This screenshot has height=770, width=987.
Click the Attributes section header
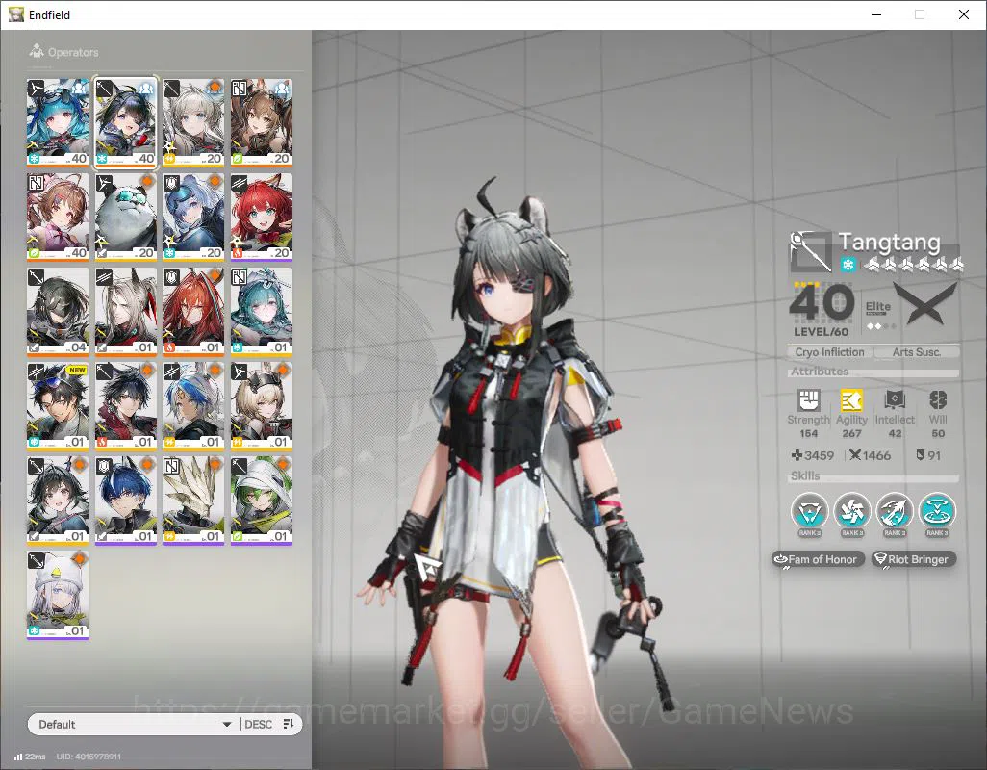click(820, 372)
